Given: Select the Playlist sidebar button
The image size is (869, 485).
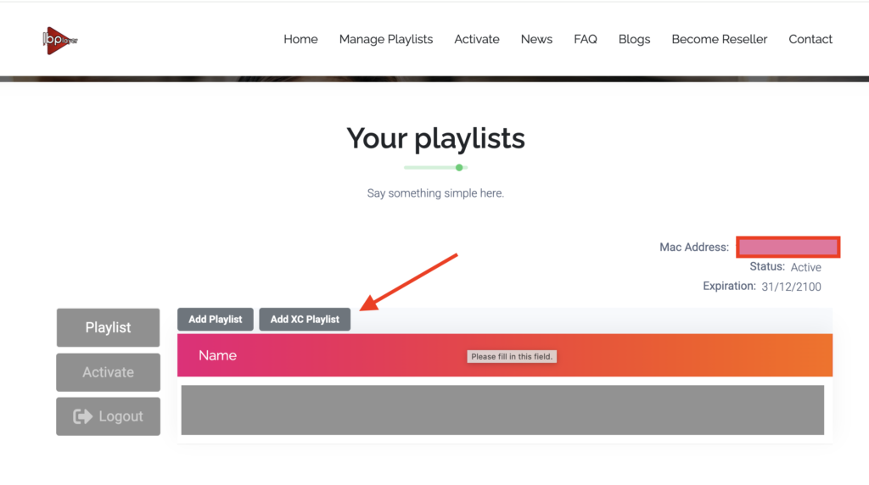Looking at the screenshot, I should click(x=108, y=327).
